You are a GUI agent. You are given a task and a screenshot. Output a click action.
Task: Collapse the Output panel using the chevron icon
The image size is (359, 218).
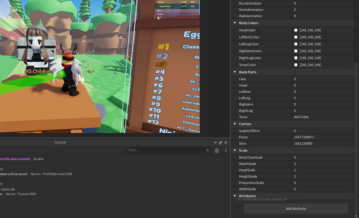coord(215,142)
